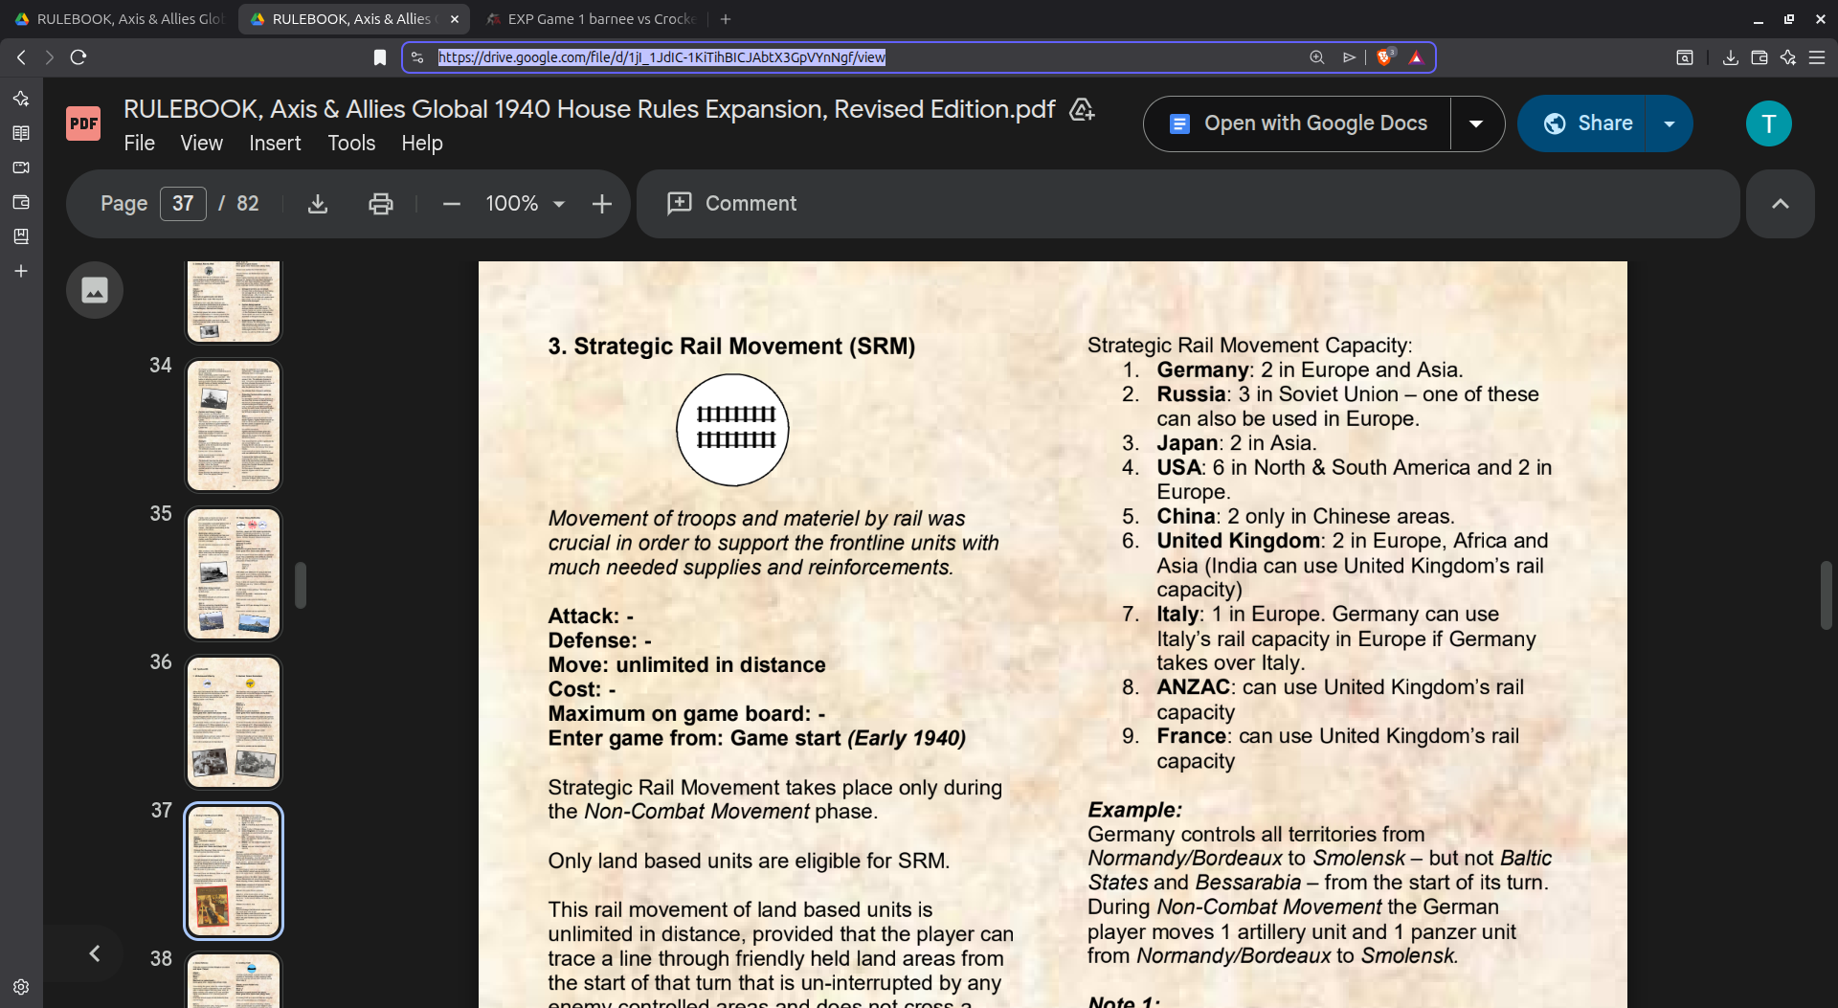Open Brave Wallet from the sidebar

tap(21, 202)
